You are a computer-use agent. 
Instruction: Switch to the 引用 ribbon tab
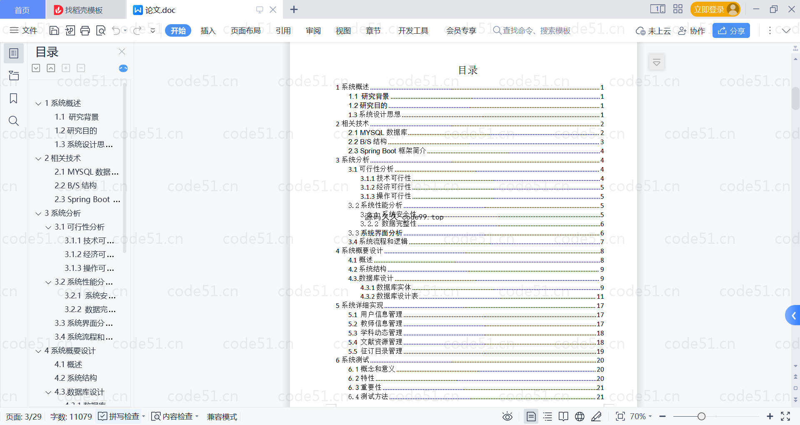pos(283,30)
